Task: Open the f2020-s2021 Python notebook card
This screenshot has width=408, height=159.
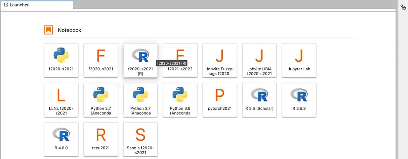Action: (x=61, y=60)
